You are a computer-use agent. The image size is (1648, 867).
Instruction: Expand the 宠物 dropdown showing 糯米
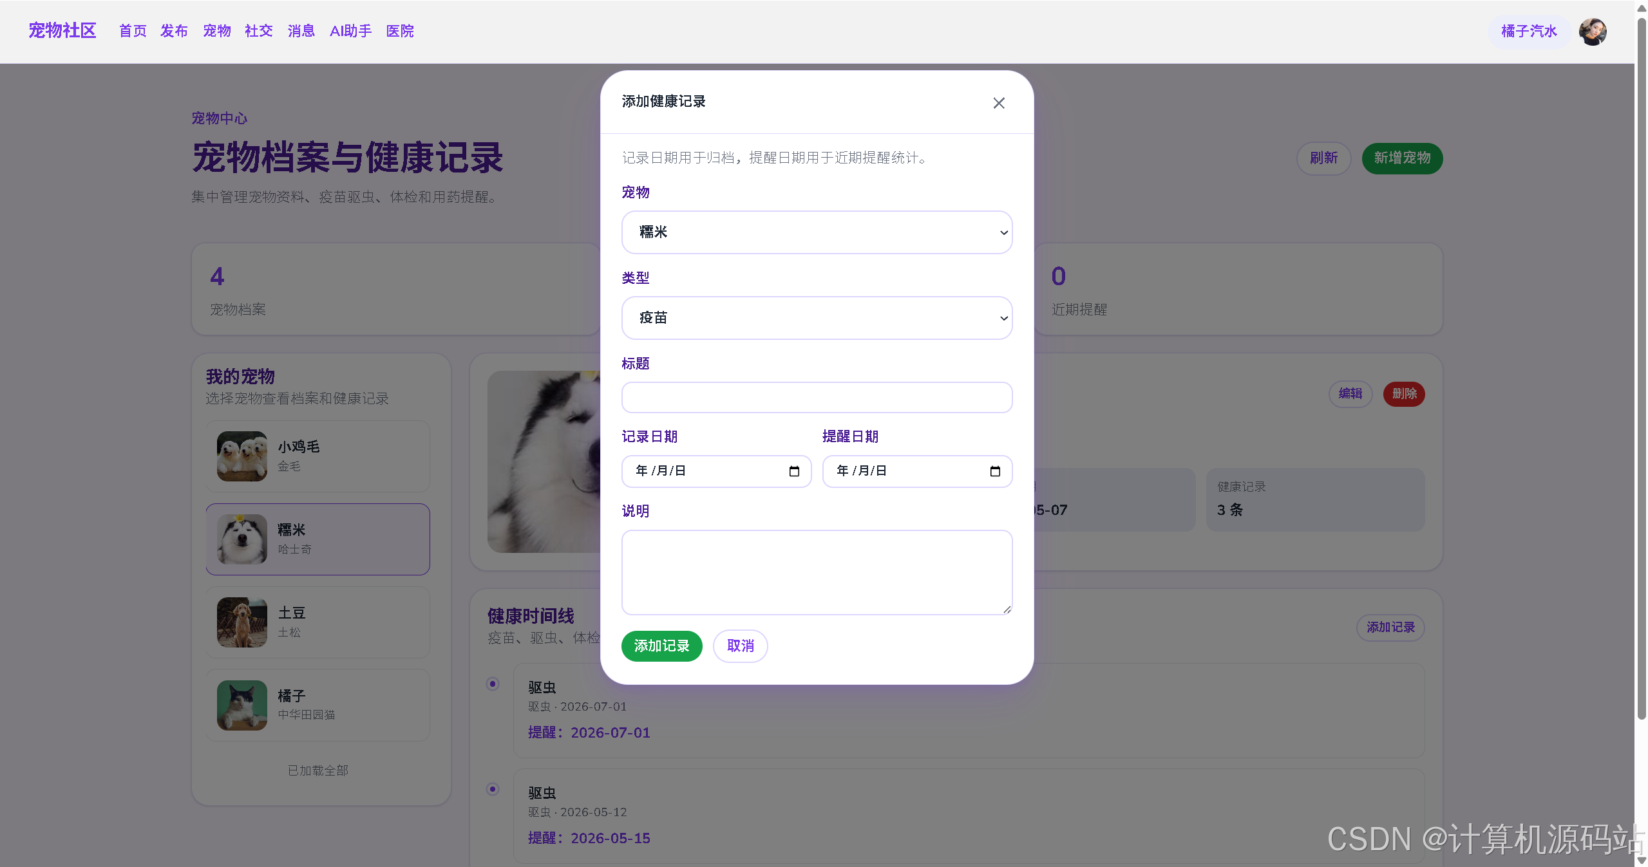click(817, 232)
